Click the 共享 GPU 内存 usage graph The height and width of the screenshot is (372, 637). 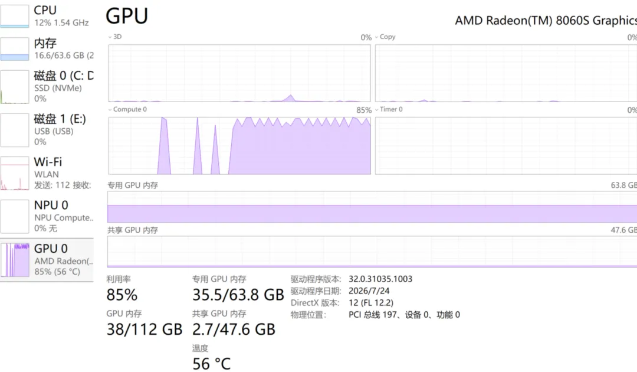tap(372, 252)
